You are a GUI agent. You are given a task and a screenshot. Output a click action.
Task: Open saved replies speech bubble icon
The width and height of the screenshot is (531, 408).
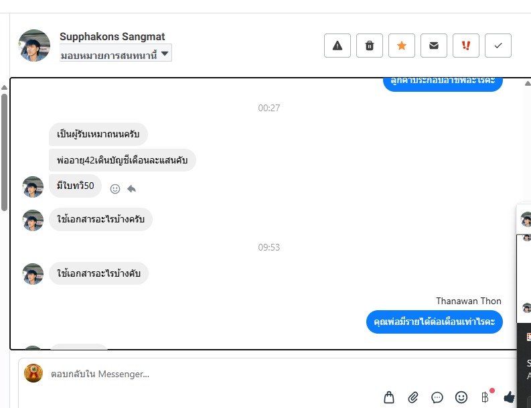(x=437, y=397)
